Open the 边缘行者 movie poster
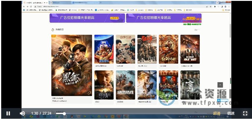This screenshot has width=252, height=119. pyautogui.click(x=125, y=49)
